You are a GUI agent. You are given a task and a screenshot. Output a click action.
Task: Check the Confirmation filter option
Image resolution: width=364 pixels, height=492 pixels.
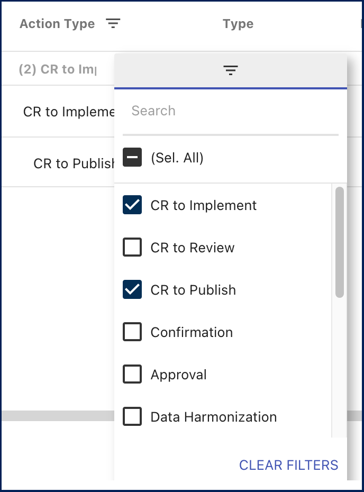tap(132, 332)
